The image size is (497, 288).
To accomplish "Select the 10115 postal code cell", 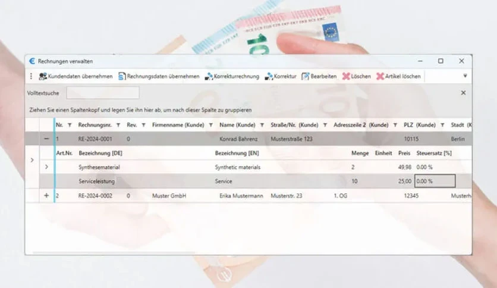I will pyautogui.click(x=411, y=139).
